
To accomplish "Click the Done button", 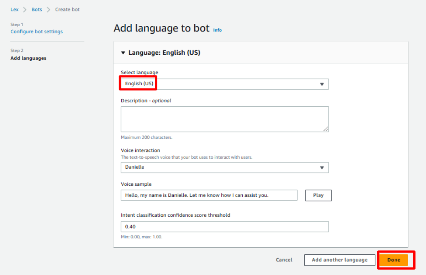I will click(x=393, y=260).
